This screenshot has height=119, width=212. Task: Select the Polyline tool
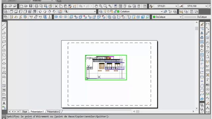pos(4,33)
